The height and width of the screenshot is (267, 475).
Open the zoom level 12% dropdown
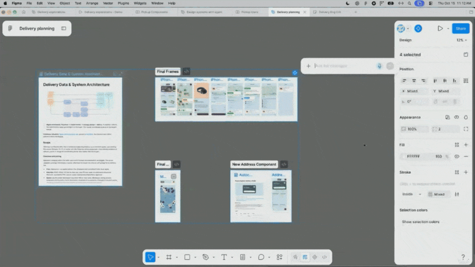[462, 40]
